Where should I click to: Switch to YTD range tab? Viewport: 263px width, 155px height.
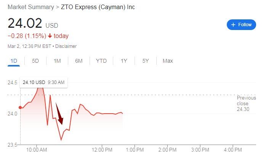point(101,61)
